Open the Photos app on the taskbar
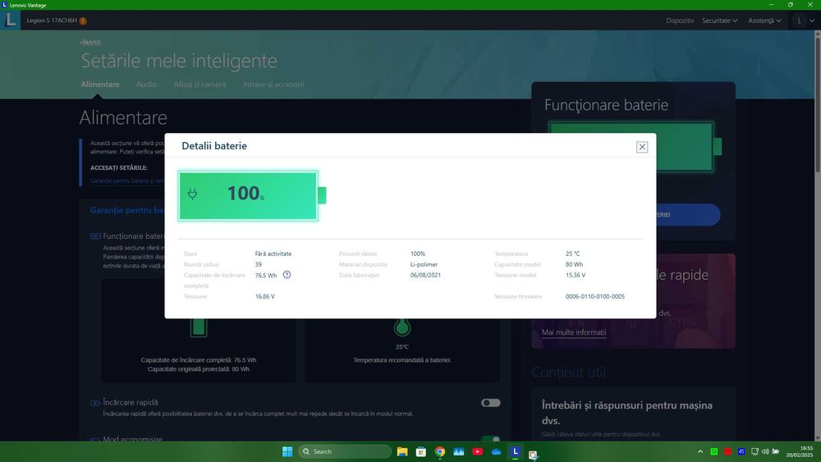 (459, 451)
